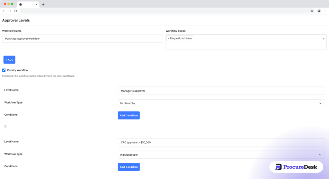Reload the page with refresh icon

click(x=16, y=11)
